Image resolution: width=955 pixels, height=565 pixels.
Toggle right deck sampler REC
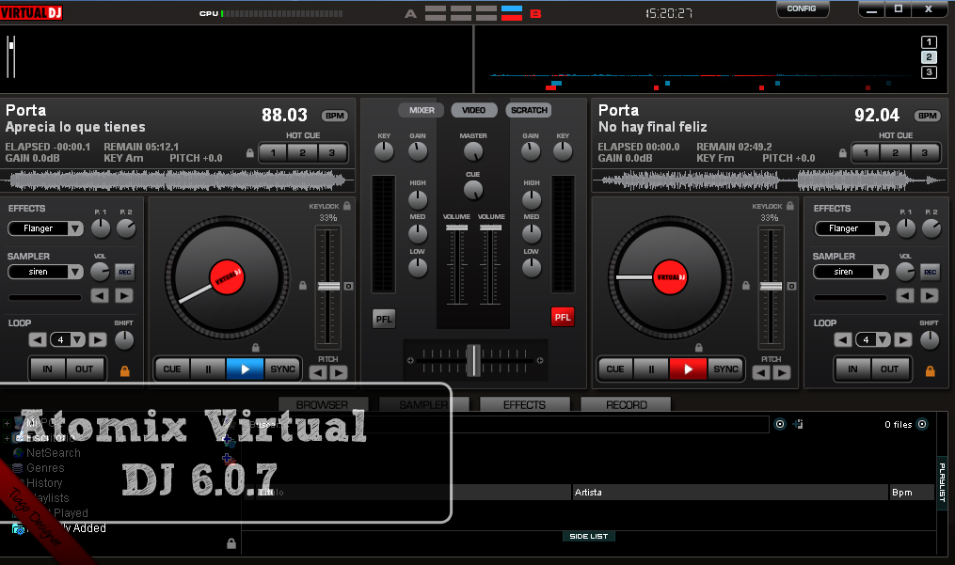pyautogui.click(x=930, y=272)
